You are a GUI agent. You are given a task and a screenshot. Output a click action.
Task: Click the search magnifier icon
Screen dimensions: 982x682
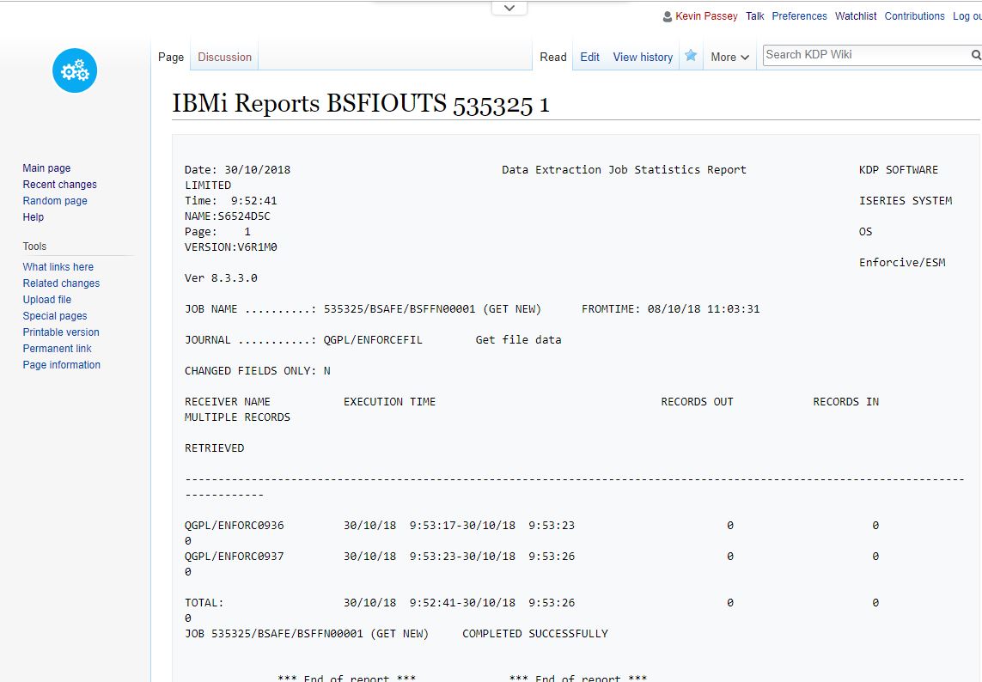tap(975, 55)
